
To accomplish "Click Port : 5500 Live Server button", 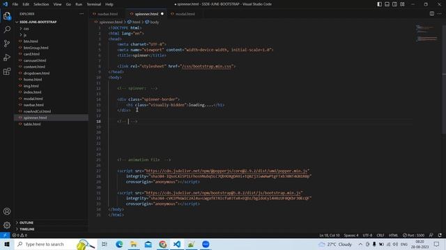I will [413, 235].
